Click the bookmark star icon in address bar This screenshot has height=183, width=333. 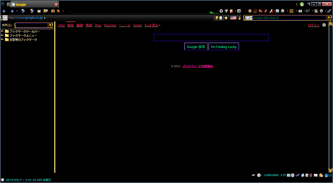(x=226, y=18)
